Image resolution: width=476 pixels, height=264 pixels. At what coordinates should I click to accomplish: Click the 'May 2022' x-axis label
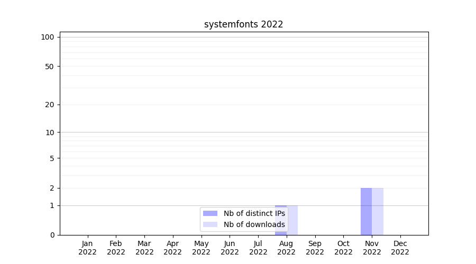[x=201, y=248]
